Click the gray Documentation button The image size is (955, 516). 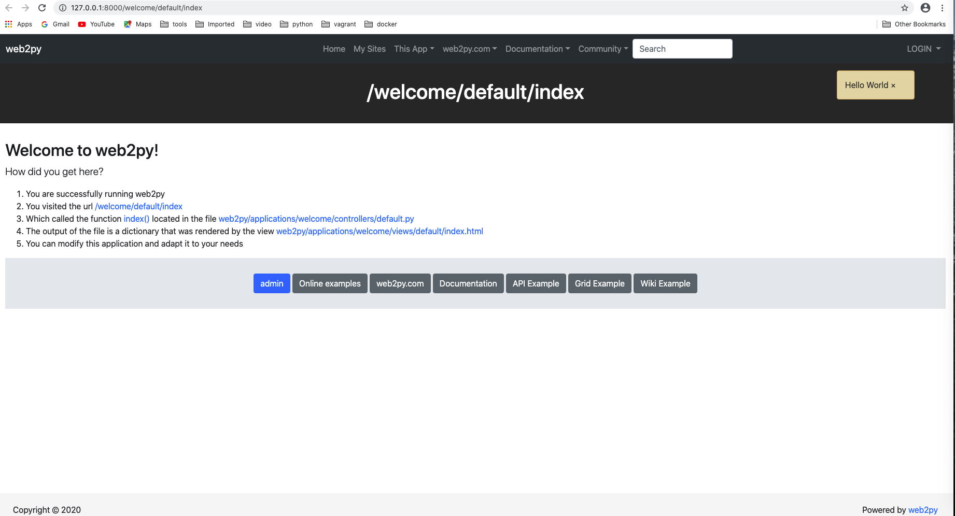[468, 283]
